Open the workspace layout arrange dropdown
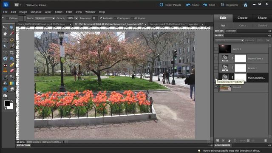The image size is (272, 153). click(x=18, y=5)
